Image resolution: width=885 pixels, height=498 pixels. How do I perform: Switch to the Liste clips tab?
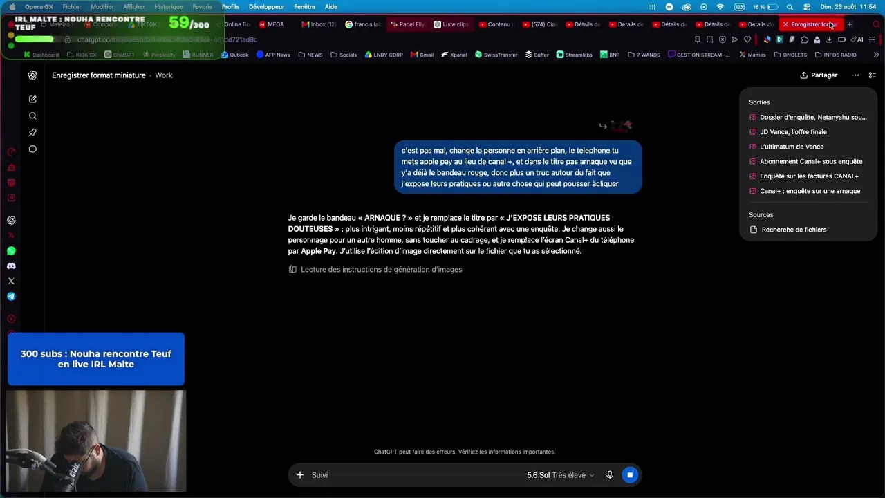coord(451,24)
